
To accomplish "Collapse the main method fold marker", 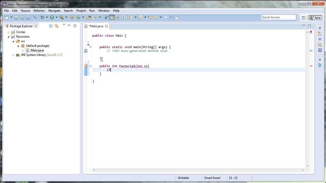I will click(91, 47).
